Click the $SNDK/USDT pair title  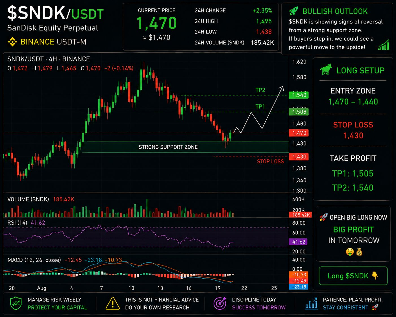(55, 14)
